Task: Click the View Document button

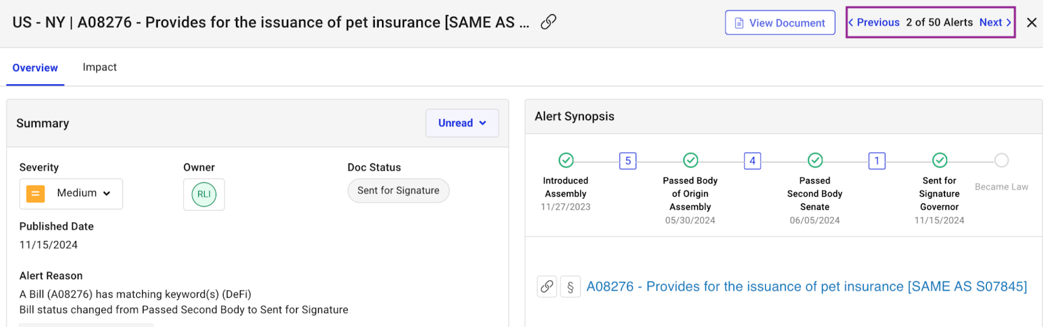Action: click(780, 23)
